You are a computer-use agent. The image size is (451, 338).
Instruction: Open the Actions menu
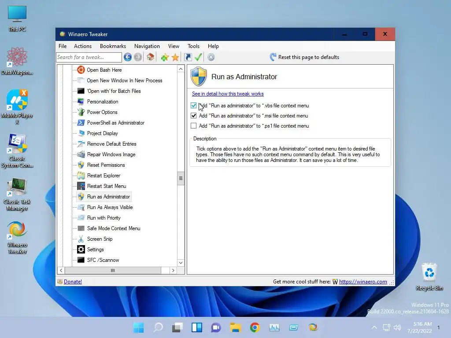(83, 46)
